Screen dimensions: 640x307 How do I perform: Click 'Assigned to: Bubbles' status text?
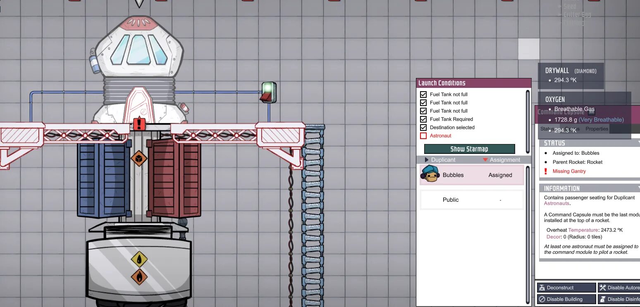[x=576, y=153]
